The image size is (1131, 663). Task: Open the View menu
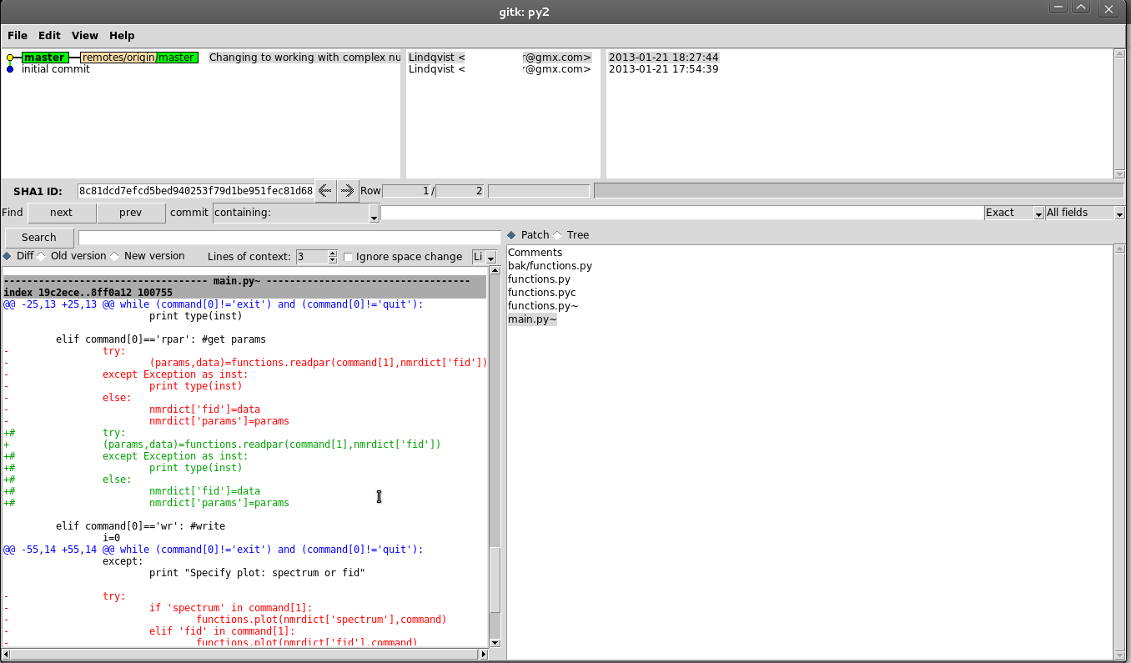[85, 36]
